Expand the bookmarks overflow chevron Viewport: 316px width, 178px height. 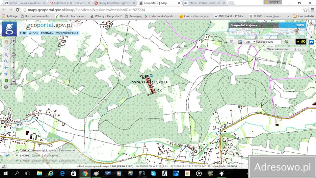click(x=288, y=16)
